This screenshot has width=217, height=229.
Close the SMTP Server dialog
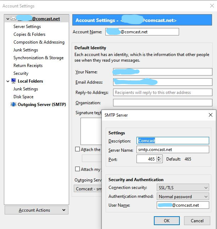(x=210, y=115)
